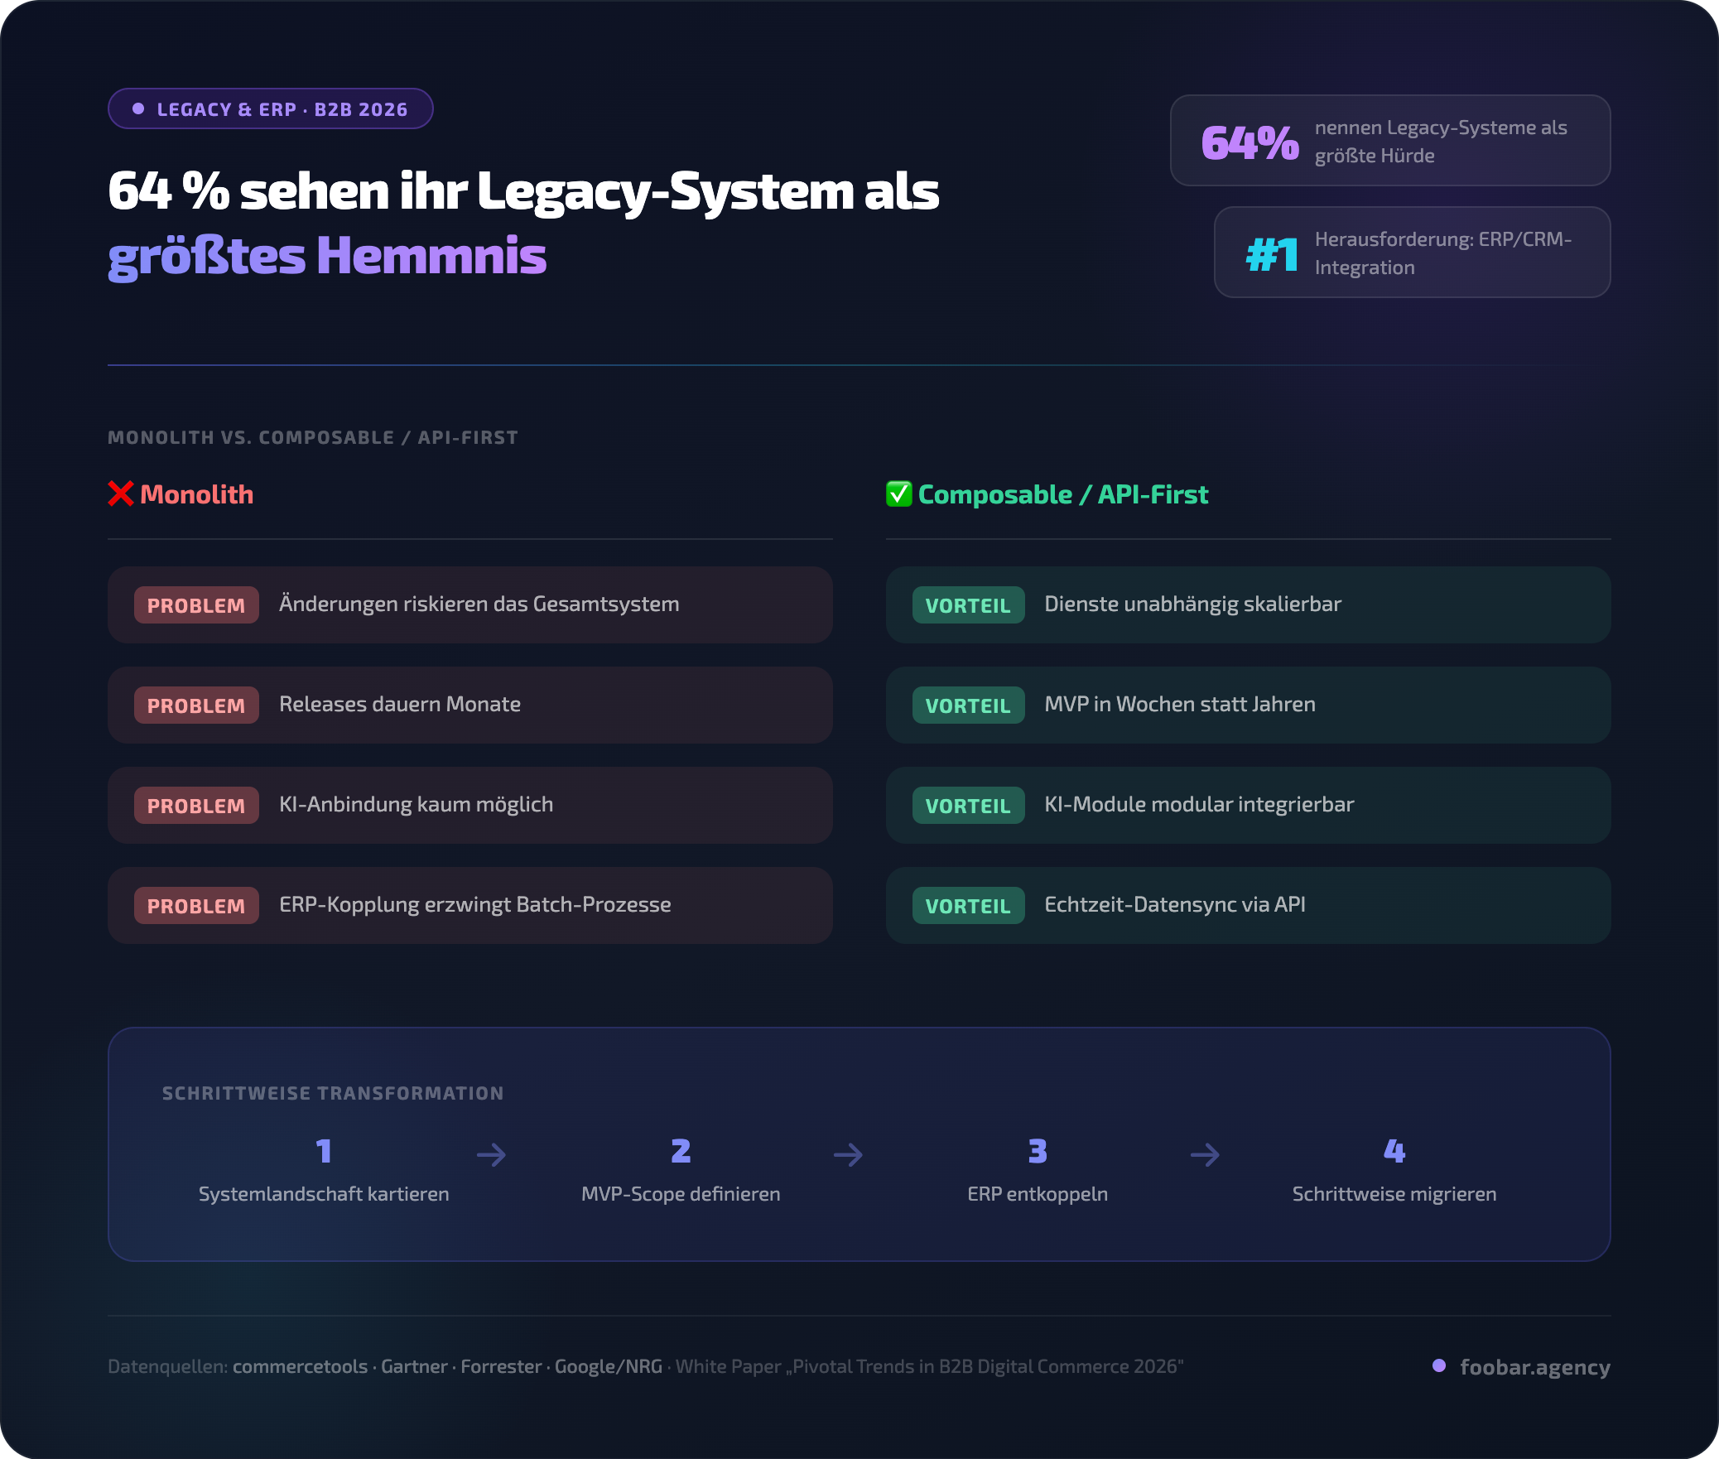Screen dimensions: 1719x1459
Task: Click the #1 ranking number
Action: click(1272, 254)
